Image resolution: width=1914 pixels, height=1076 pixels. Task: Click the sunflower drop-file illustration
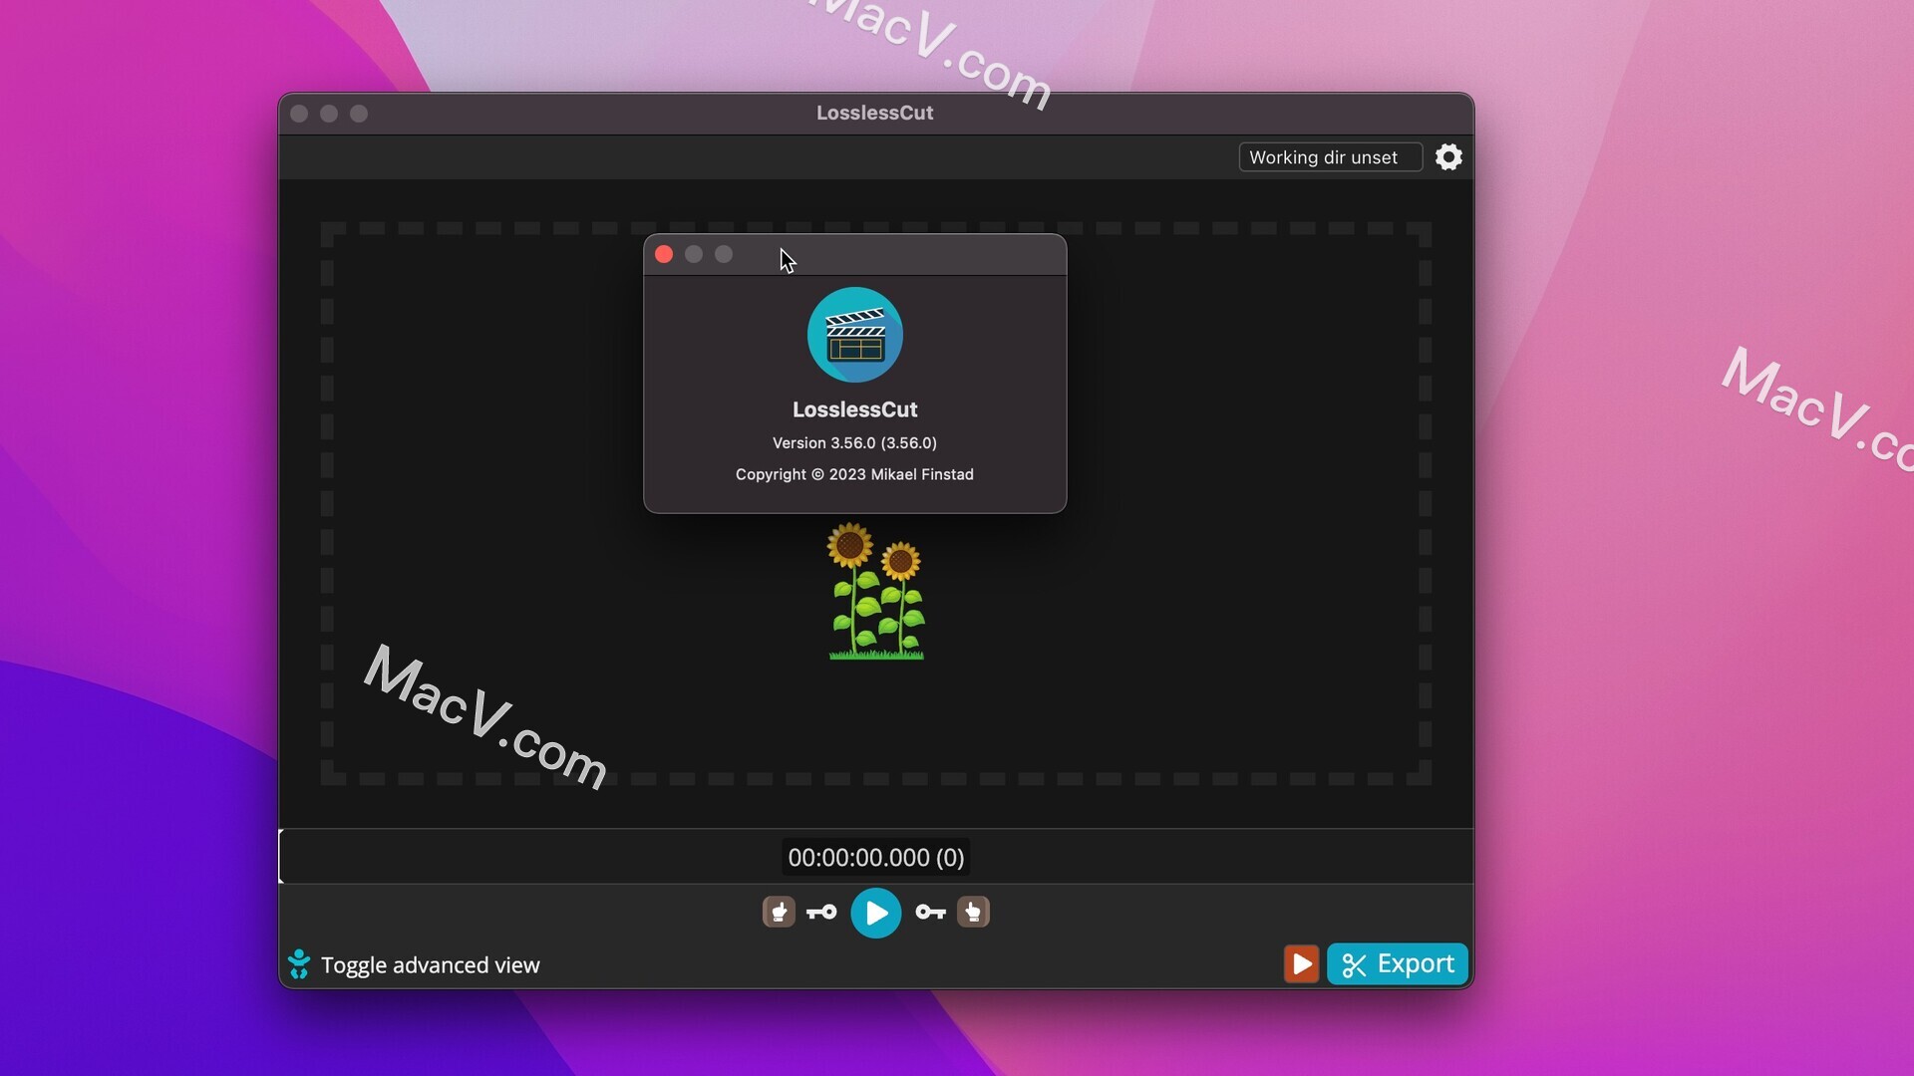point(876,591)
